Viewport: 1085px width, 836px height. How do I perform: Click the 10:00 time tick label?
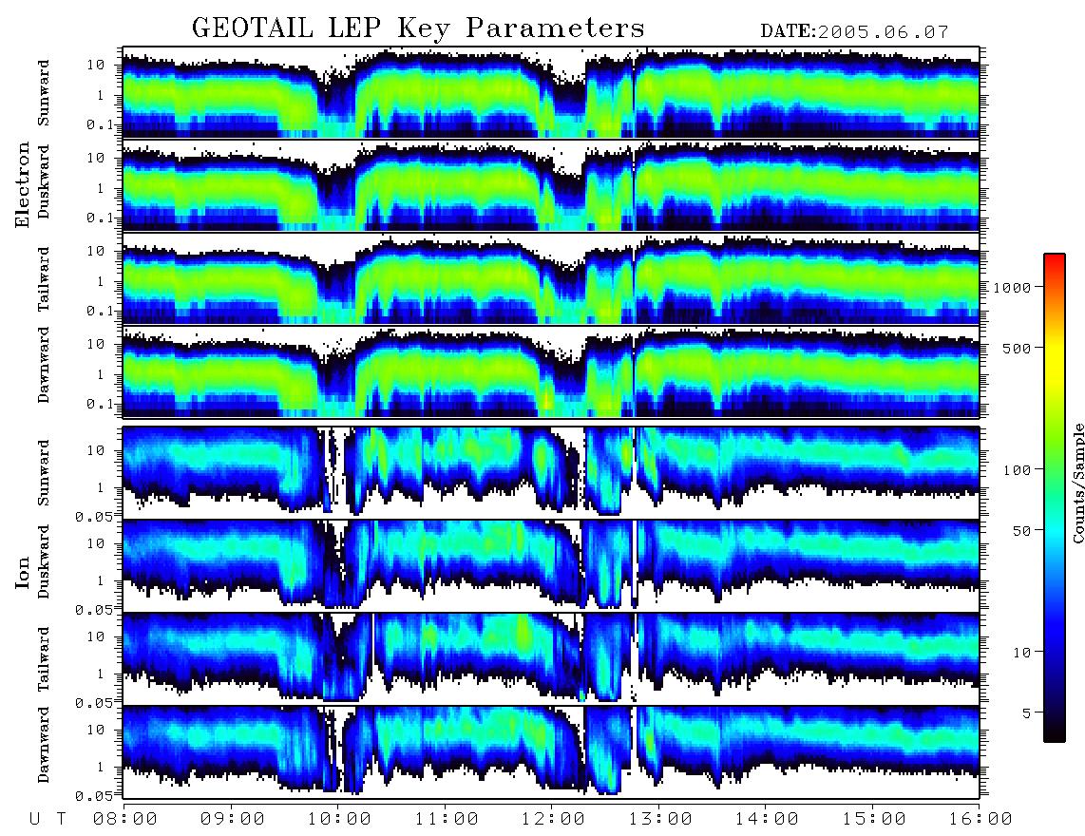[339, 819]
